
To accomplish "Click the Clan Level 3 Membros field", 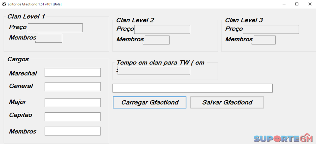I will (264, 40).
